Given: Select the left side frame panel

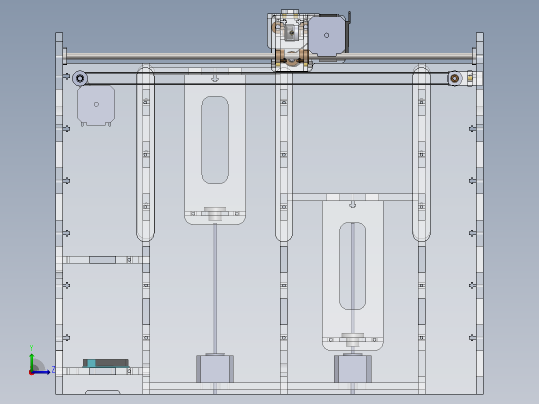Looking at the screenshot, I should point(59,213).
